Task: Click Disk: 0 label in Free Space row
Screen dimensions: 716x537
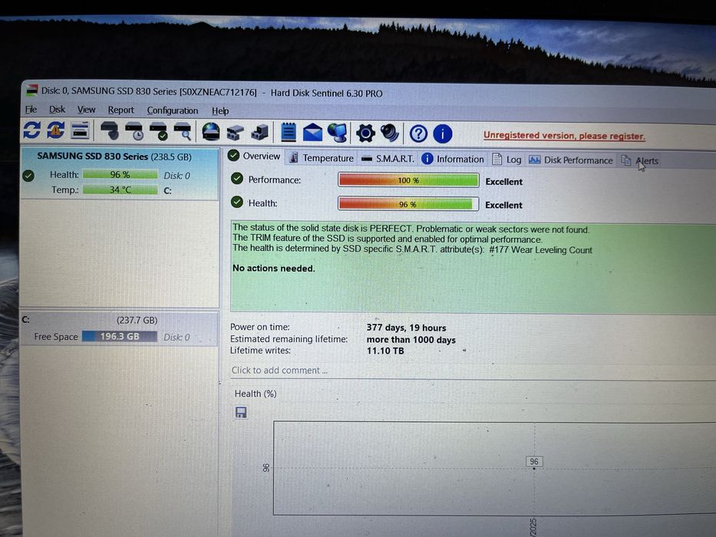Action: tap(177, 338)
